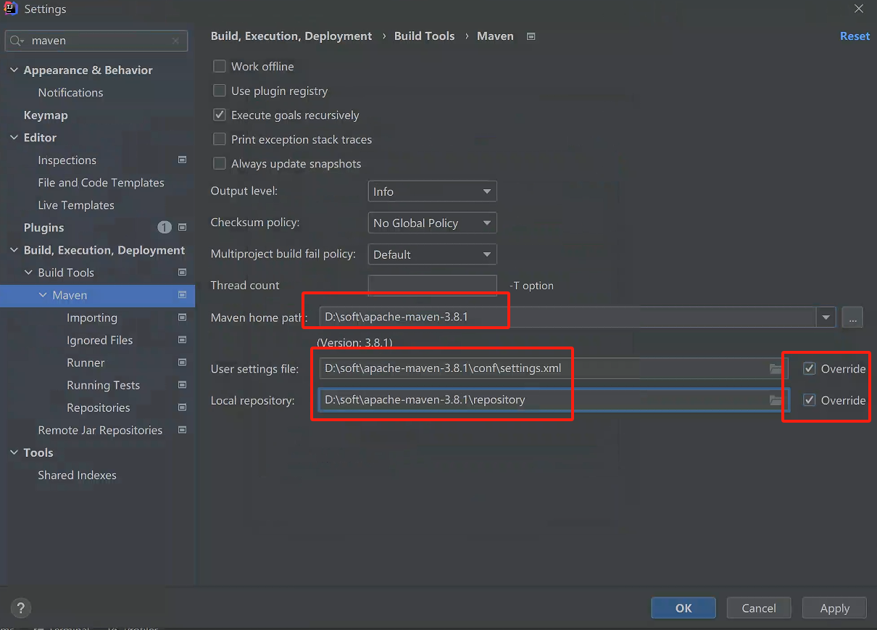This screenshot has height=630, width=877.
Task: Click project settings icon on Maven row
Action: pyautogui.click(x=182, y=295)
